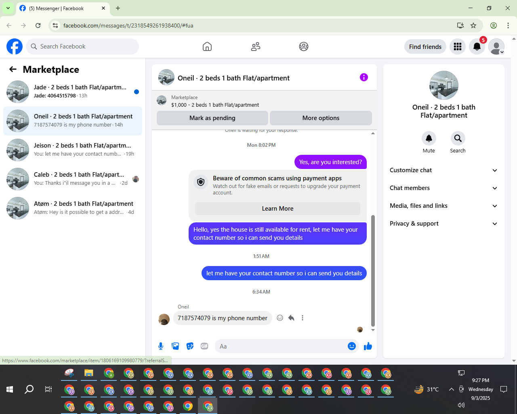
Task: Click Learn More about scams
Action: tap(277, 209)
